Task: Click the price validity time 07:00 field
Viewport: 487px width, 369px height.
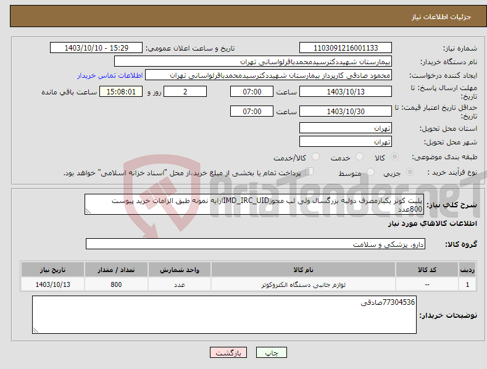Action: (x=252, y=111)
